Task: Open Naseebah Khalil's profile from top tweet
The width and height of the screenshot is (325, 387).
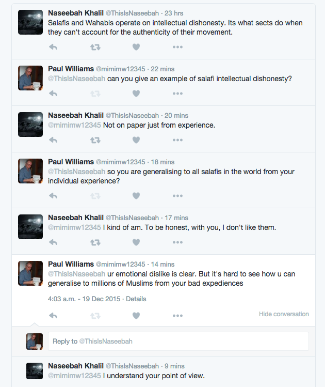Action: tap(75, 13)
